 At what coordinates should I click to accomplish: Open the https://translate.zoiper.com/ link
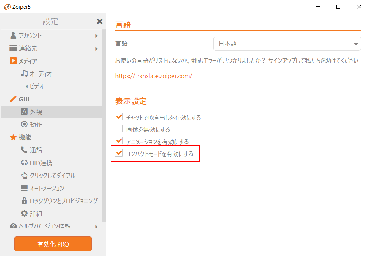(x=154, y=76)
